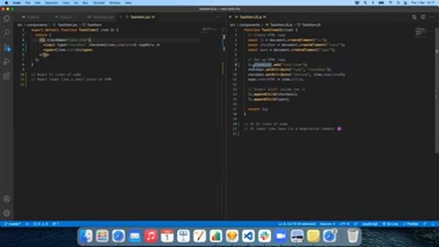
Task: Open the Source Control view
Action: [x=7, y=47]
